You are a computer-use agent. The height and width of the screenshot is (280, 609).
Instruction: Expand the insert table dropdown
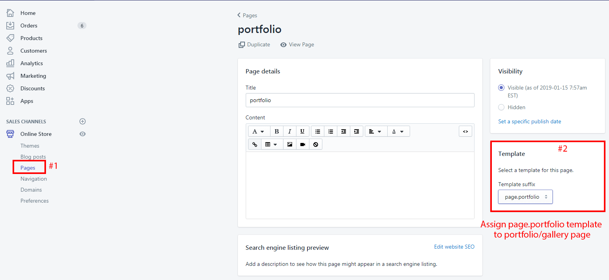(x=271, y=145)
